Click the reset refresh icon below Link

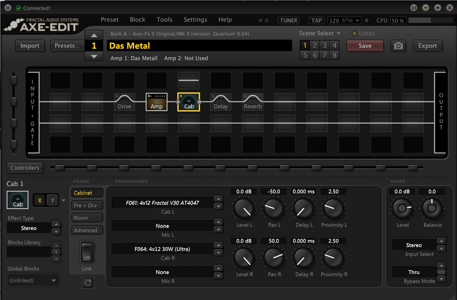pos(88,282)
